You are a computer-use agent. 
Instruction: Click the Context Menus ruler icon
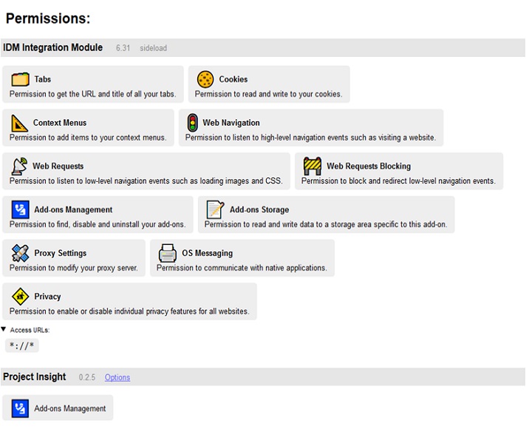tap(20, 123)
